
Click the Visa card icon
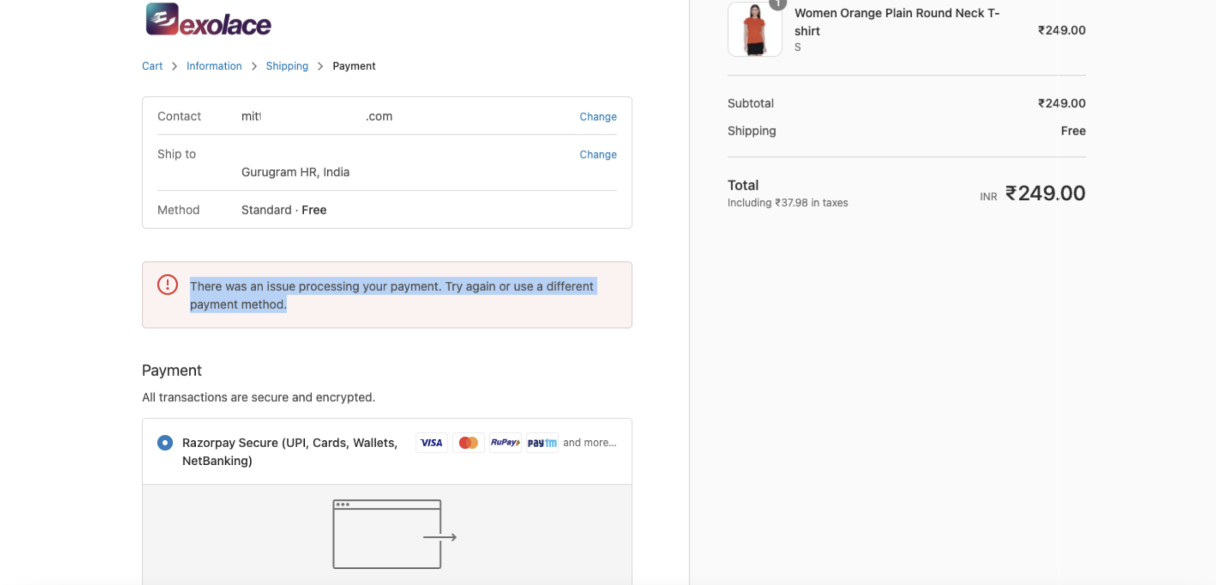431,443
